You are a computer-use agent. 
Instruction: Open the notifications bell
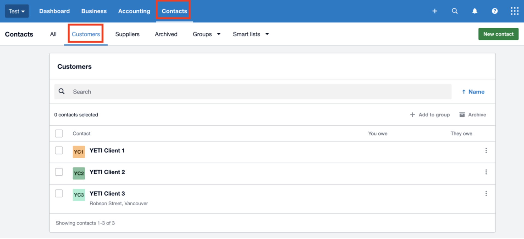[475, 11]
